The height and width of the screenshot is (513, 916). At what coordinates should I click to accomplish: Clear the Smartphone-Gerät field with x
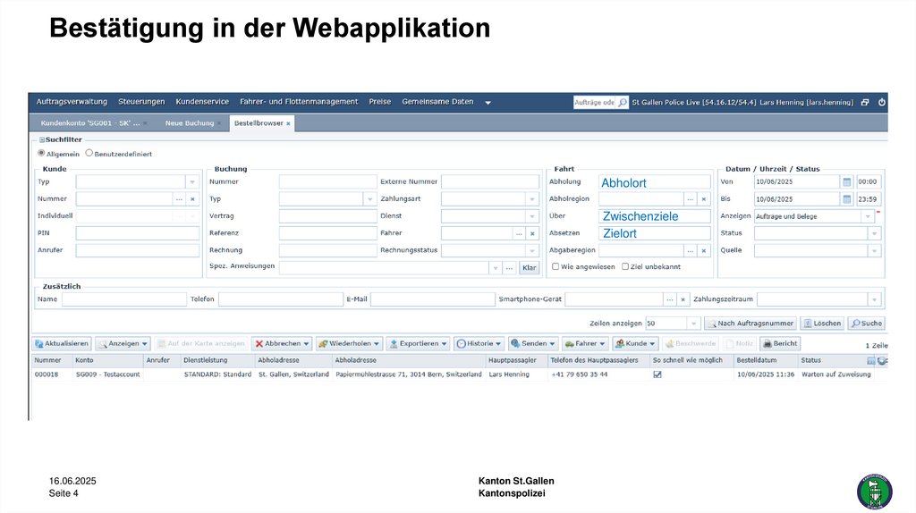tap(683, 299)
